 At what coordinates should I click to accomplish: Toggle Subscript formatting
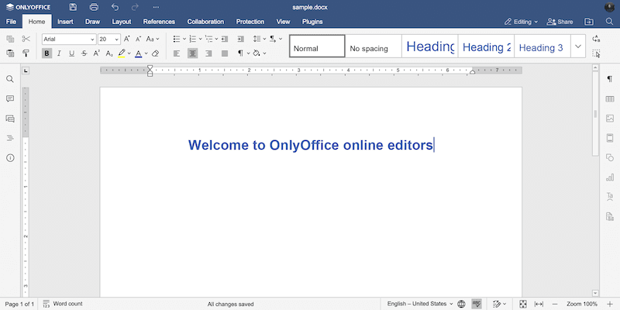point(109,53)
